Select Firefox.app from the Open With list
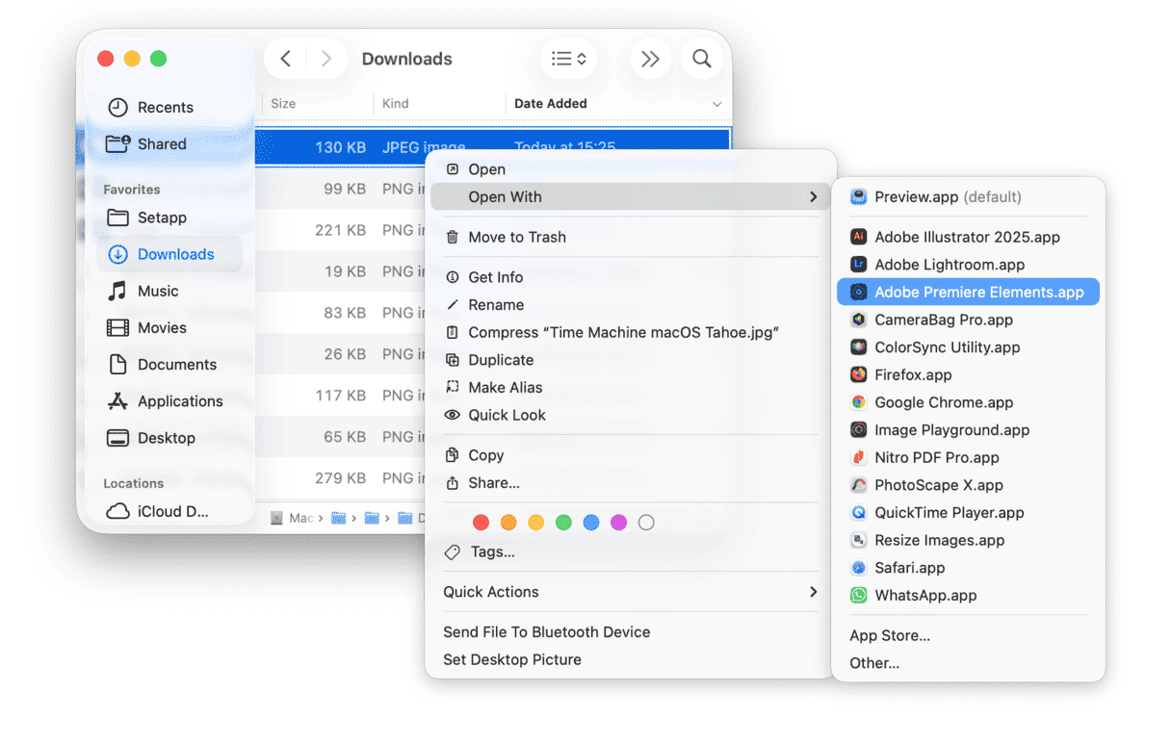 [x=913, y=374]
